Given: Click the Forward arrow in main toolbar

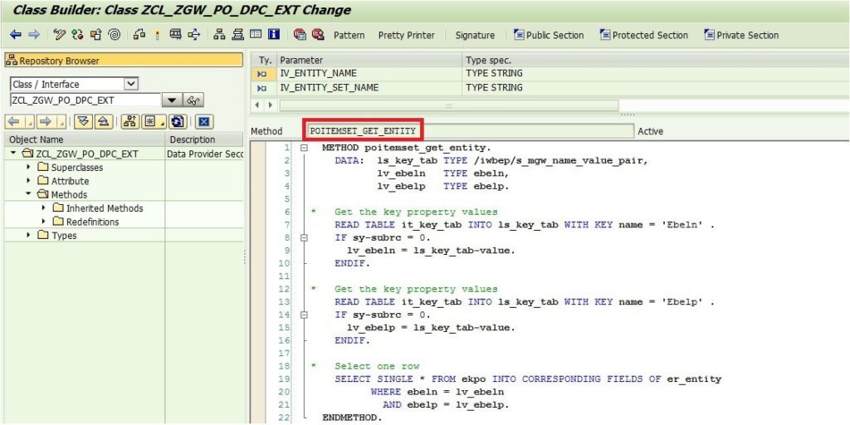Looking at the screenshot, I should pyautogui.click(x=34, y=35).
